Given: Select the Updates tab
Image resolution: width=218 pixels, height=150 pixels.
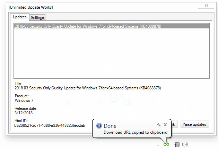Looking at the screenshot, I should 20,17.
